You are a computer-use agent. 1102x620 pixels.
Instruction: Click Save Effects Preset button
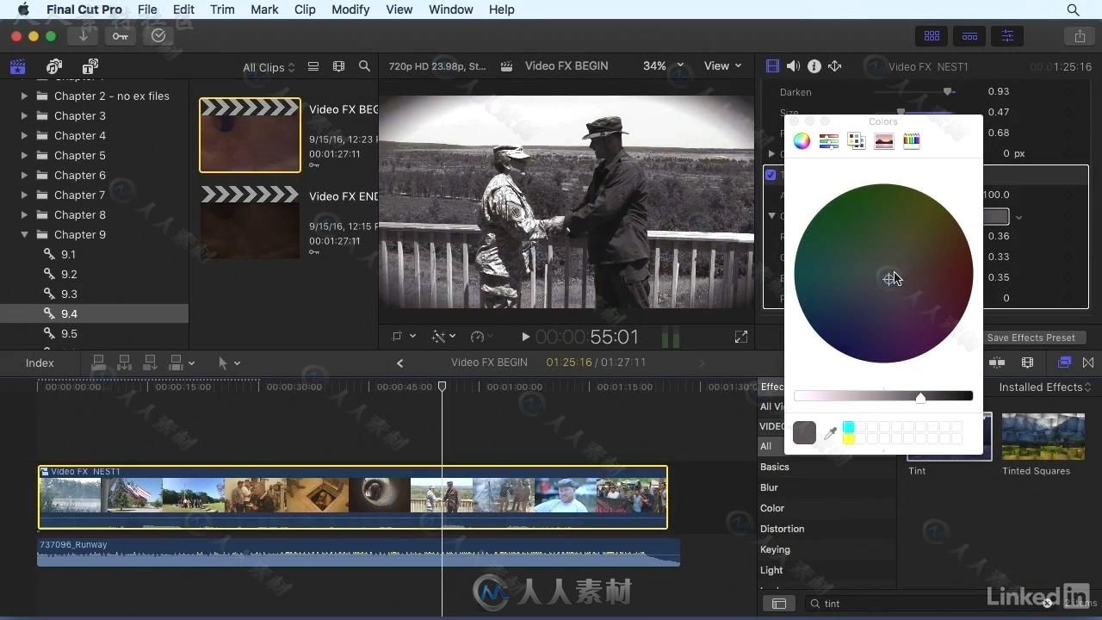pyautogui.click(x=1031, y=338)
